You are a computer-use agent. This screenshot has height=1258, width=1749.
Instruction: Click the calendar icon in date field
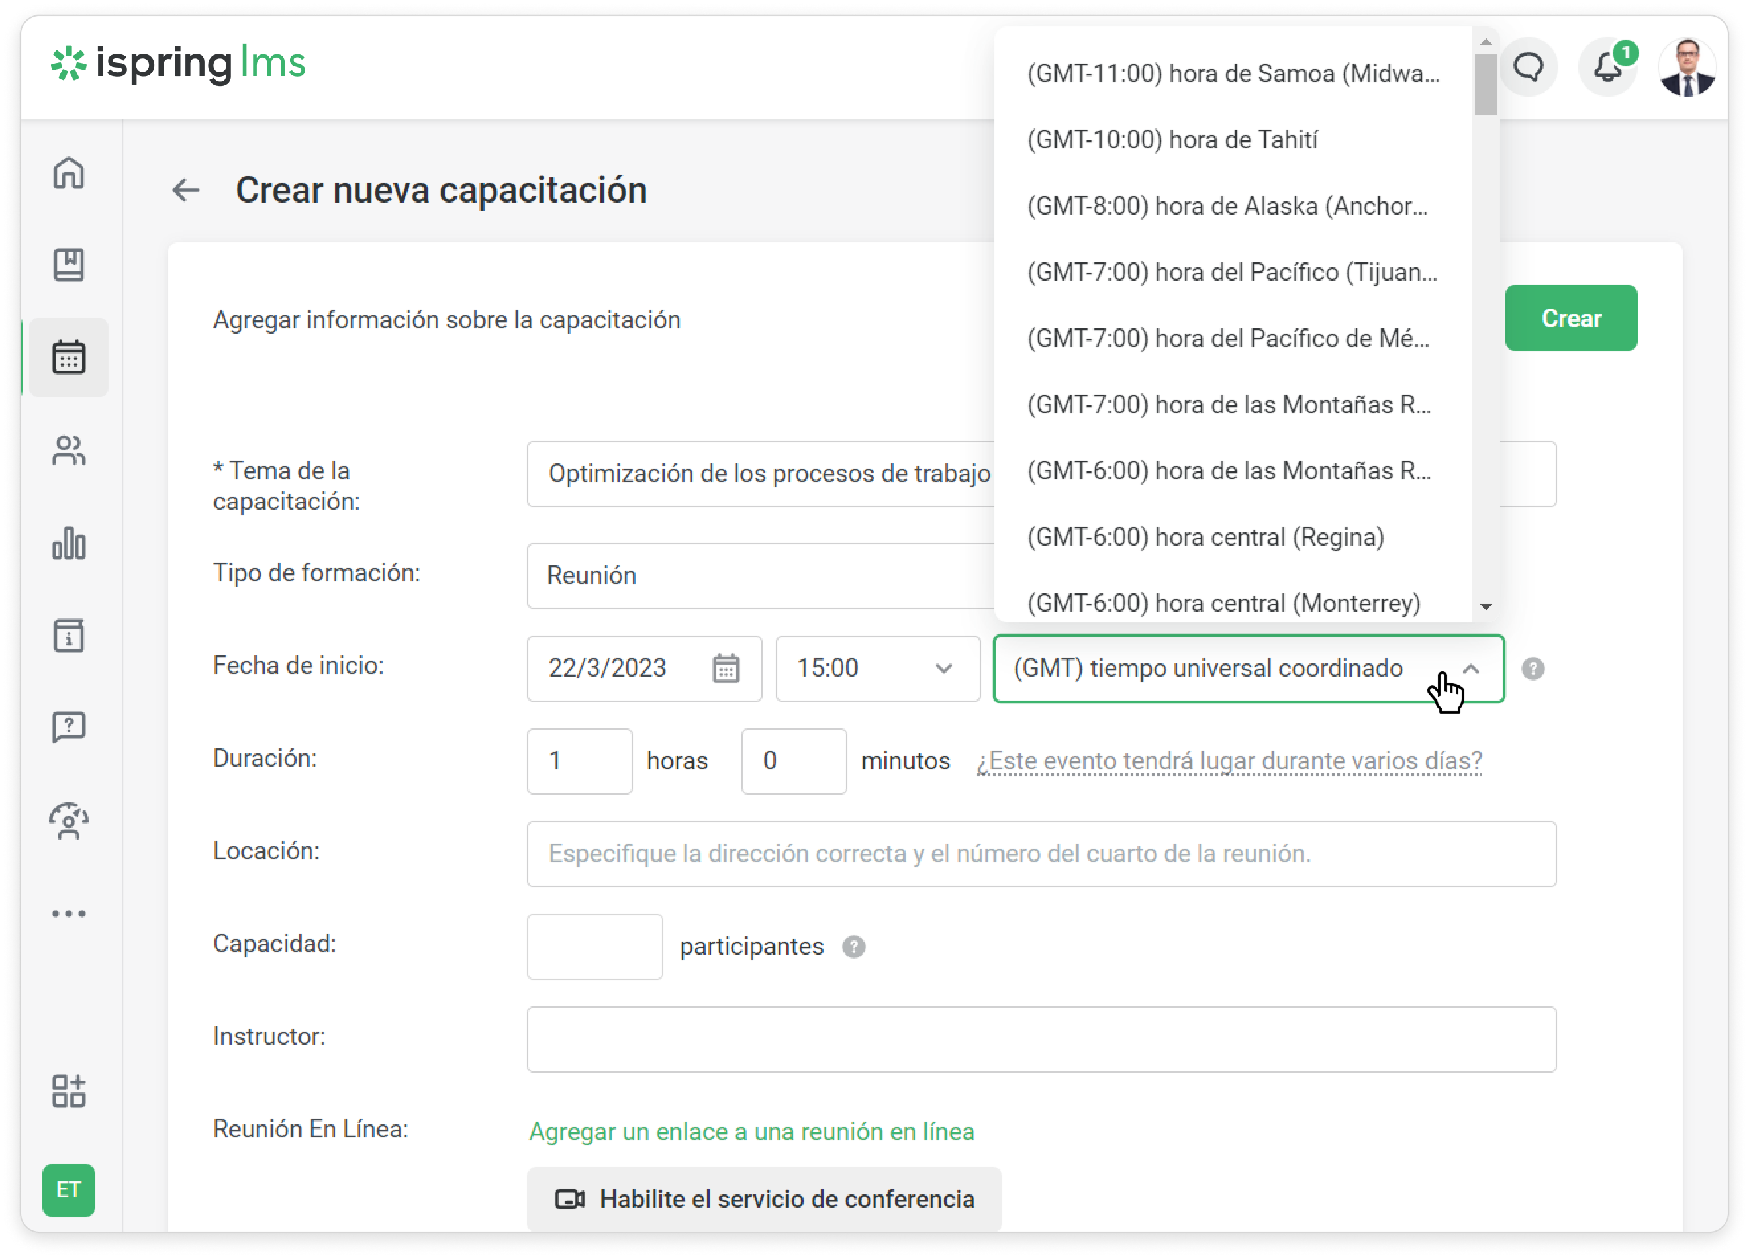coord(726,668)
